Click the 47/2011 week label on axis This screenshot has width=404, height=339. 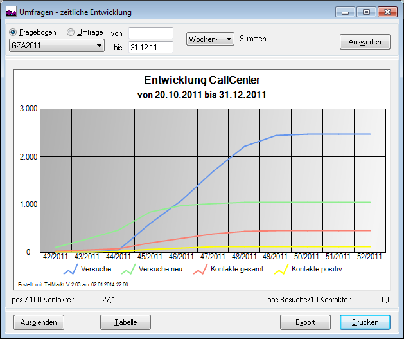coord(213,257)
